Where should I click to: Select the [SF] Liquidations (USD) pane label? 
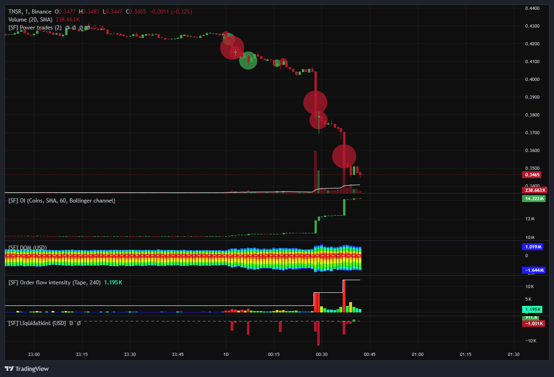click(37, 323)
